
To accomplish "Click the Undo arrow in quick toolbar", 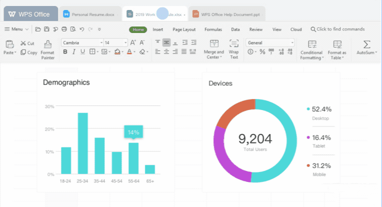I will click(x=81, y=29).
